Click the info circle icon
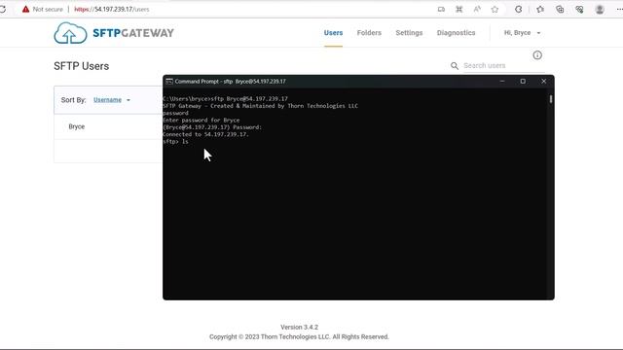This screenshot has width=623, height=350. click(x=537, y=55)
